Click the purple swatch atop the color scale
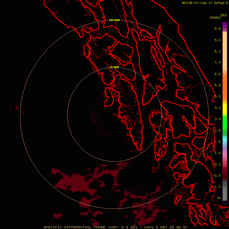The image size is (229, 229). (x=225, y=25)
